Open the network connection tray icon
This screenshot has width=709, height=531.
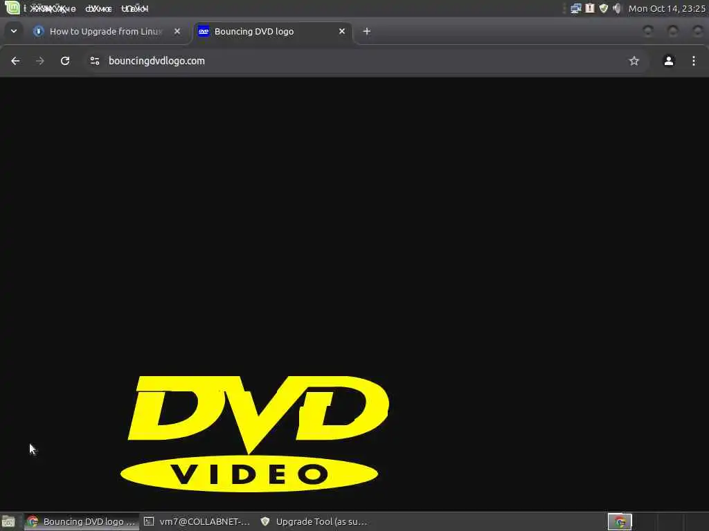point(575,8)
